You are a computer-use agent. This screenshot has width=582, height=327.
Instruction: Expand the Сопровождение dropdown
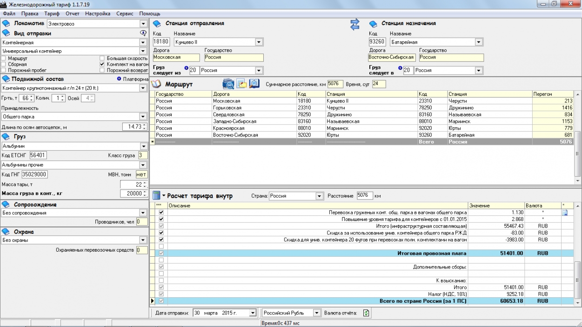[143, 213]
